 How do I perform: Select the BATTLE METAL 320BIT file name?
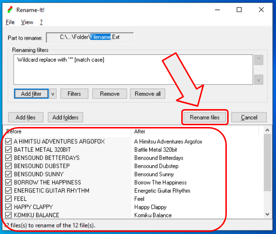click(x=42, y=150)
